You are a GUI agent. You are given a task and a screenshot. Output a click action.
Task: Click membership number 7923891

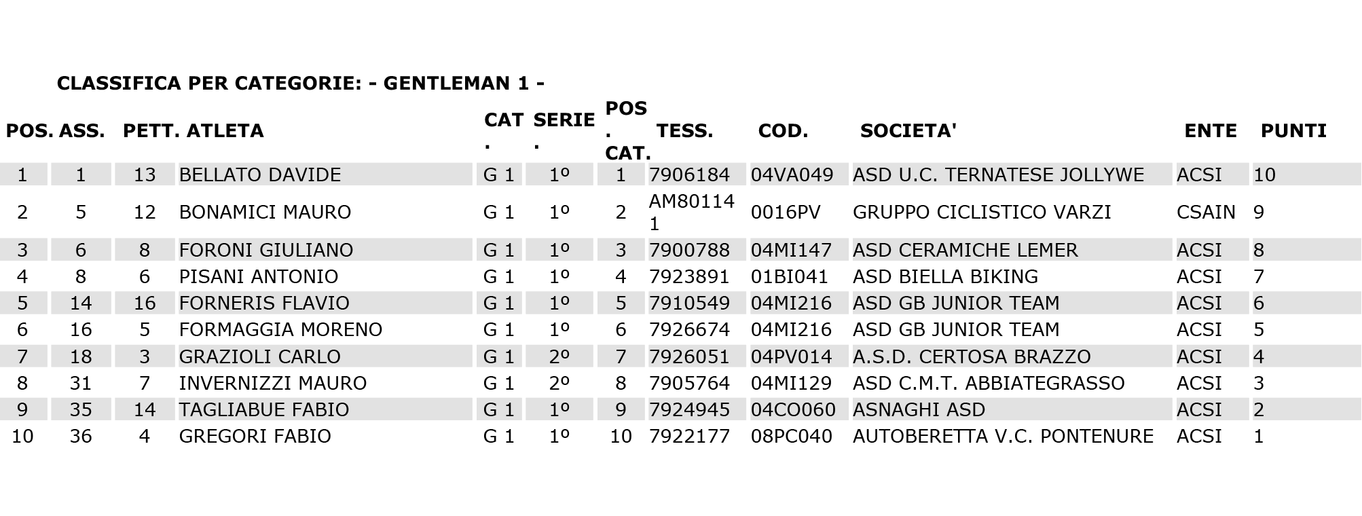click(689, 276)
